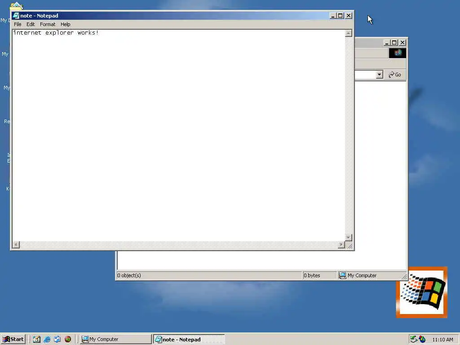Switch to My Computer taskbar button
The height and width of the screenshot is (345, 460).
[x=116, y=339]
